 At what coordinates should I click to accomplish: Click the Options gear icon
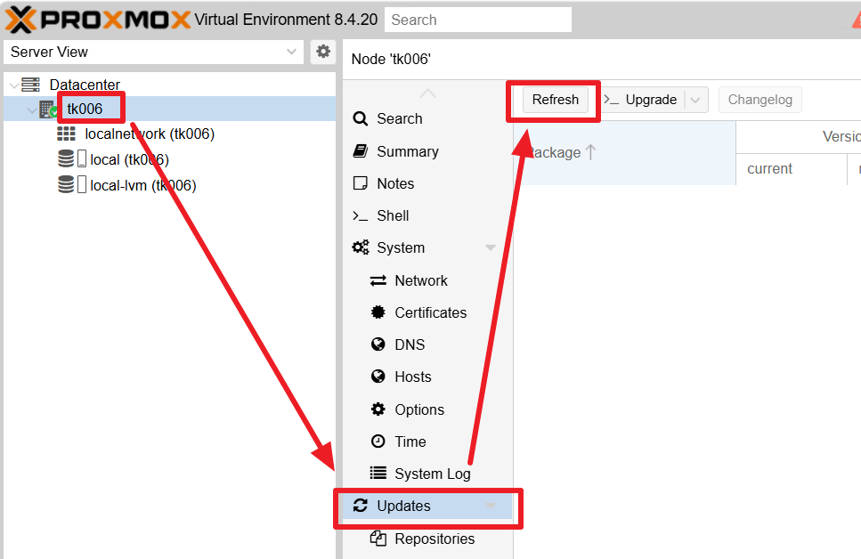(378, 409)
